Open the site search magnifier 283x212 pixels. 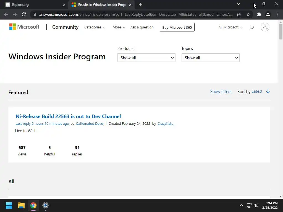point(251,27)
